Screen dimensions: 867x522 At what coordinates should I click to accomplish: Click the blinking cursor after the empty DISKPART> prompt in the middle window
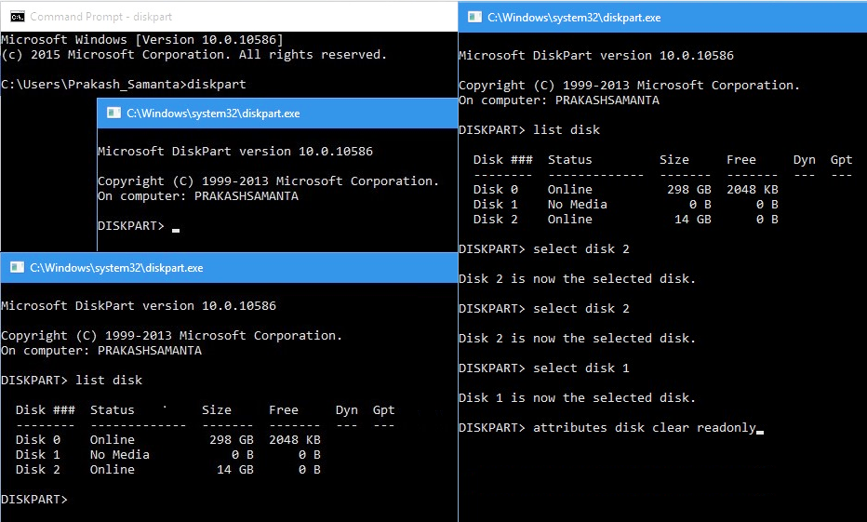176,230
